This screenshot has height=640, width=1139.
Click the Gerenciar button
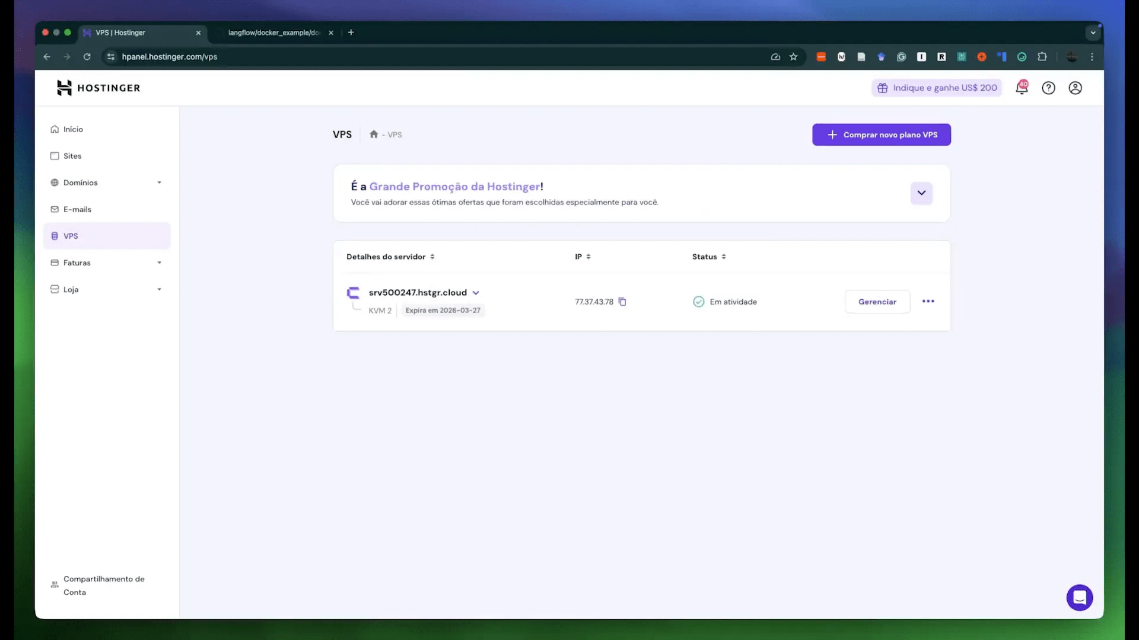pos(877,302)
